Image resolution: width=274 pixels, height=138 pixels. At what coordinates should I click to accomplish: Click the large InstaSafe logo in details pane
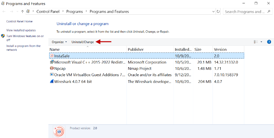59,131
